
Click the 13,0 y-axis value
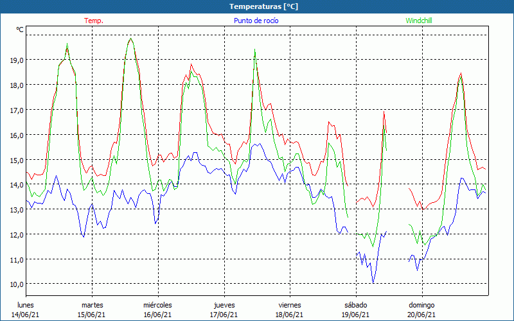pos(17,210)
